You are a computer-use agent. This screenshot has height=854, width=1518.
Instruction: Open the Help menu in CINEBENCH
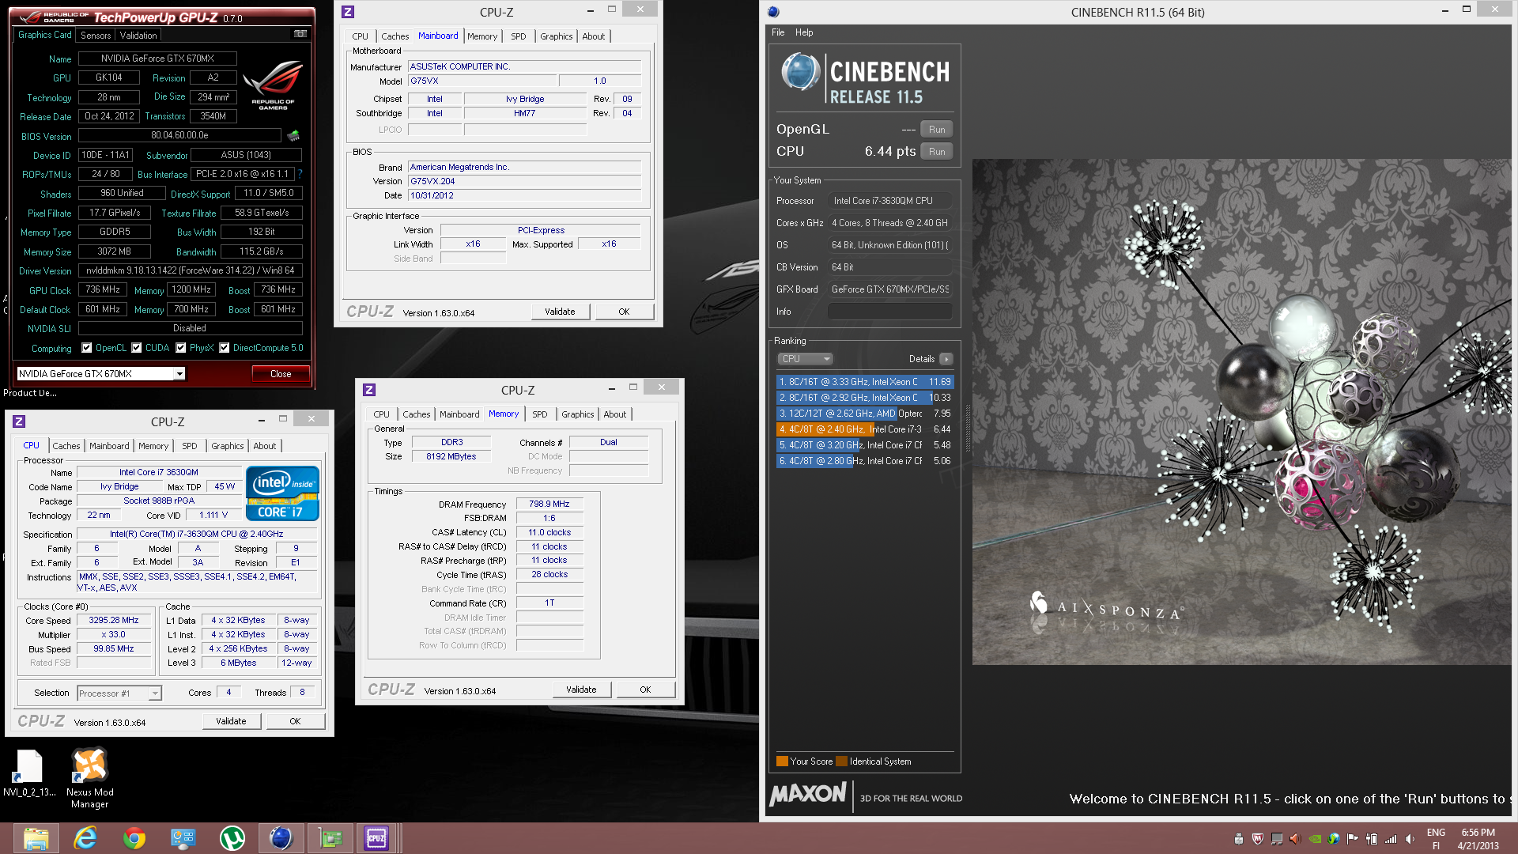(804, 32)
